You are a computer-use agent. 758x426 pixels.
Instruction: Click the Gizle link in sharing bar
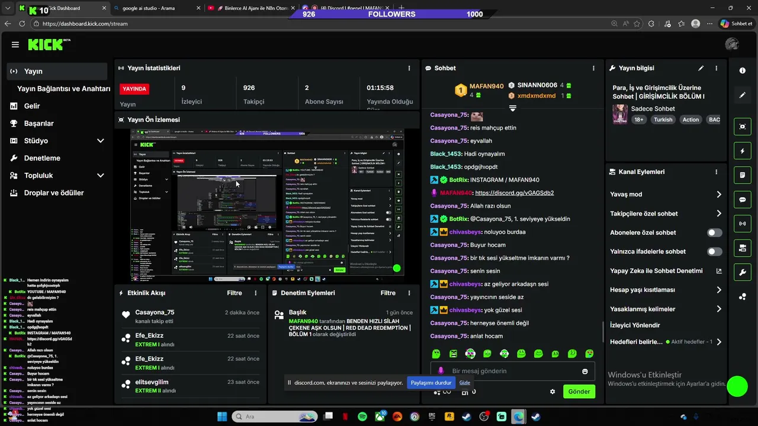point(465,383)
